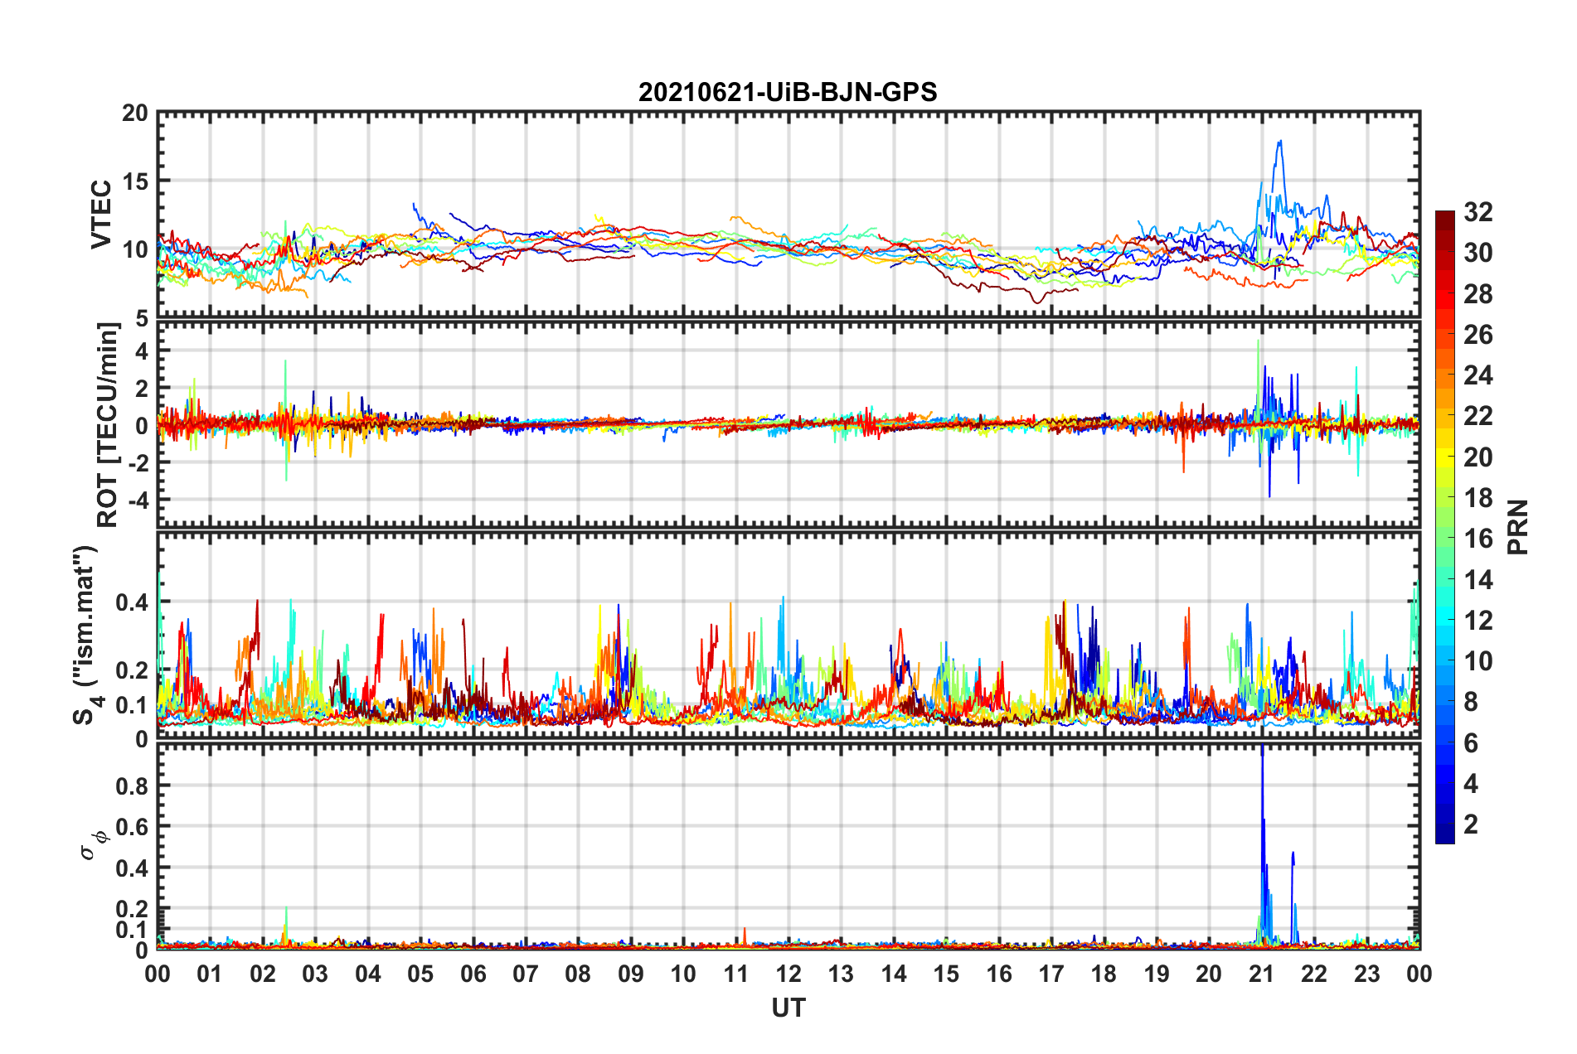This screenshot has height=1054, width=1577.
Task: Click the PRN colorbar gradient strip
Action: click(x=1445, y=527)
